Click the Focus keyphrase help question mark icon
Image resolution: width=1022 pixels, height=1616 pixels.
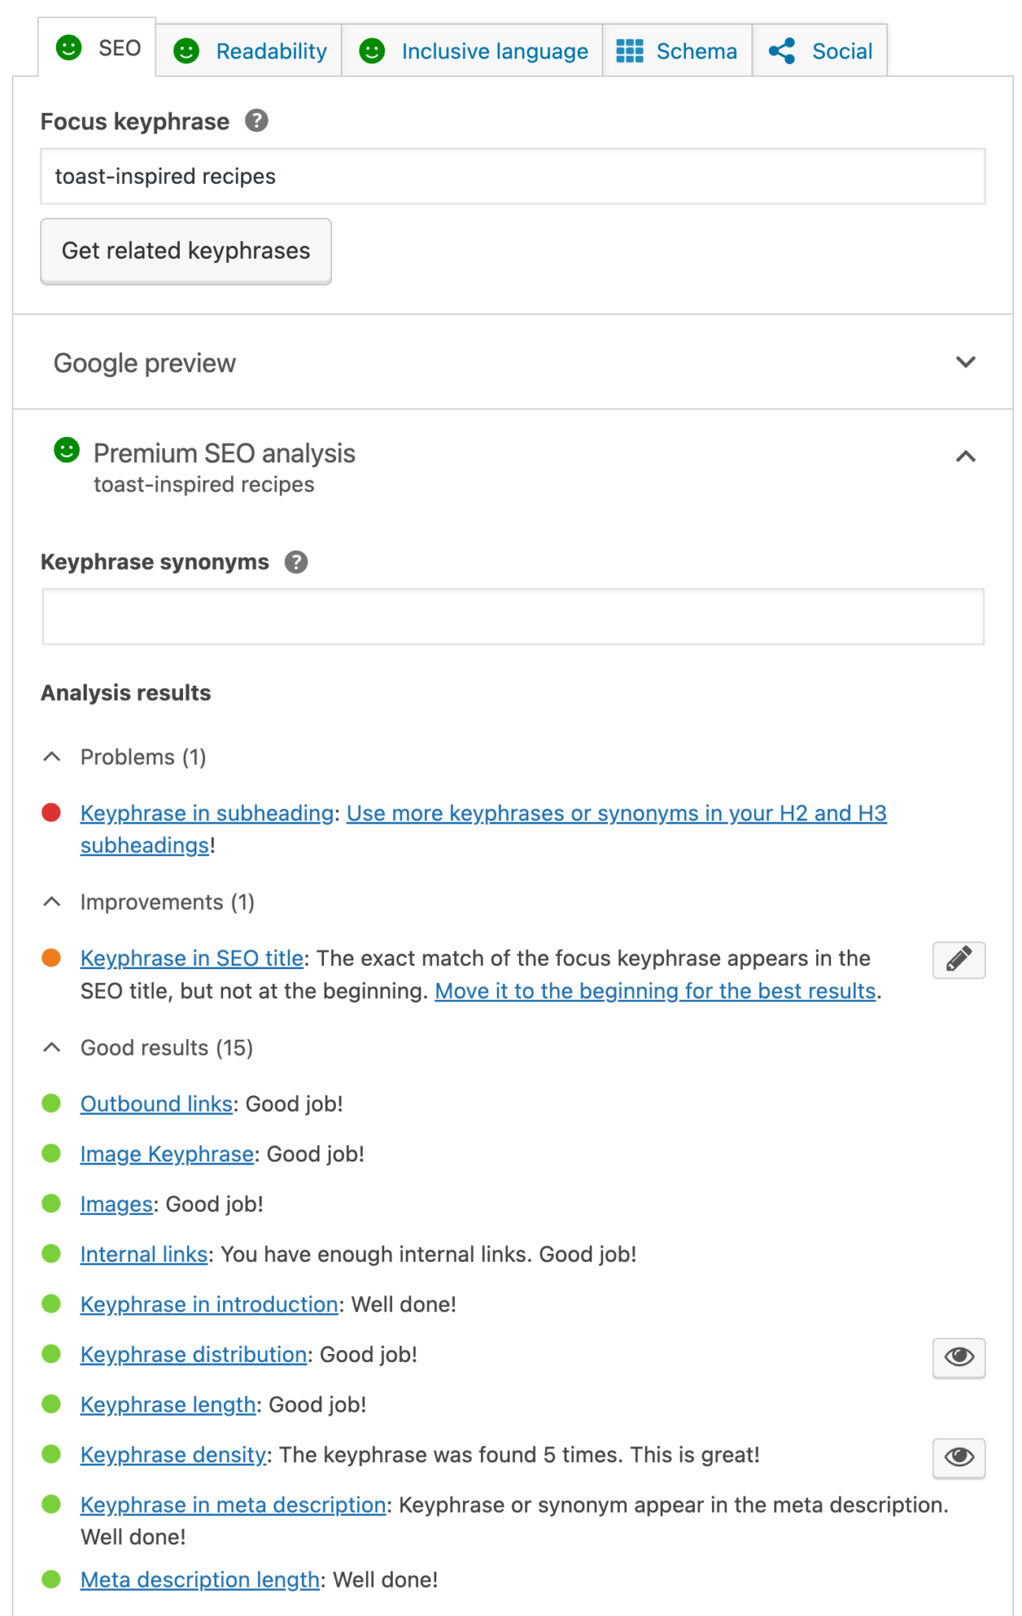[x=256, y=122]
